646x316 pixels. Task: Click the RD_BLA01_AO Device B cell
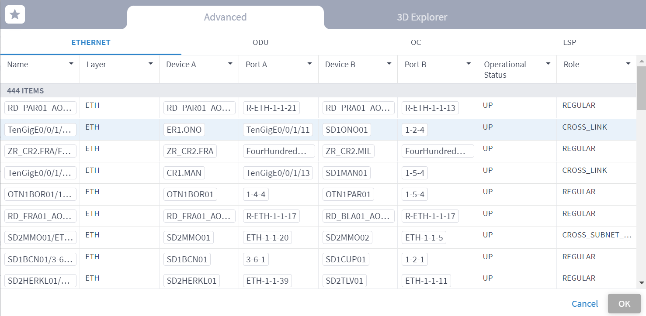[x=358, y=216]
